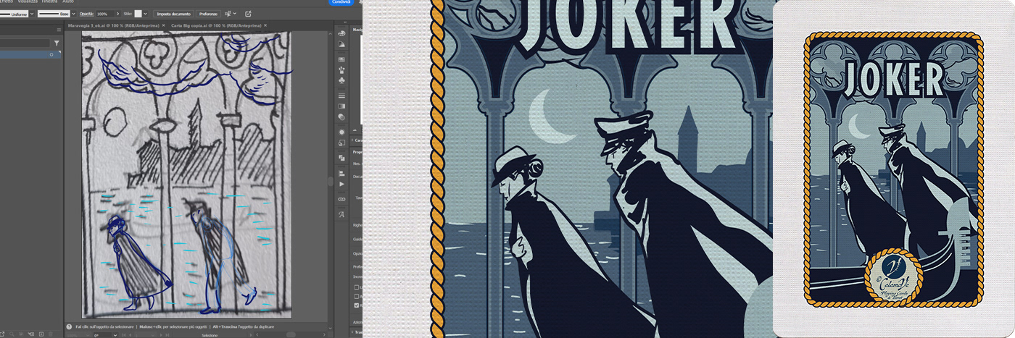Open the Visualizza menu
The width and height of the screenshot is (1015, 338).
click(x=28, y=1)
